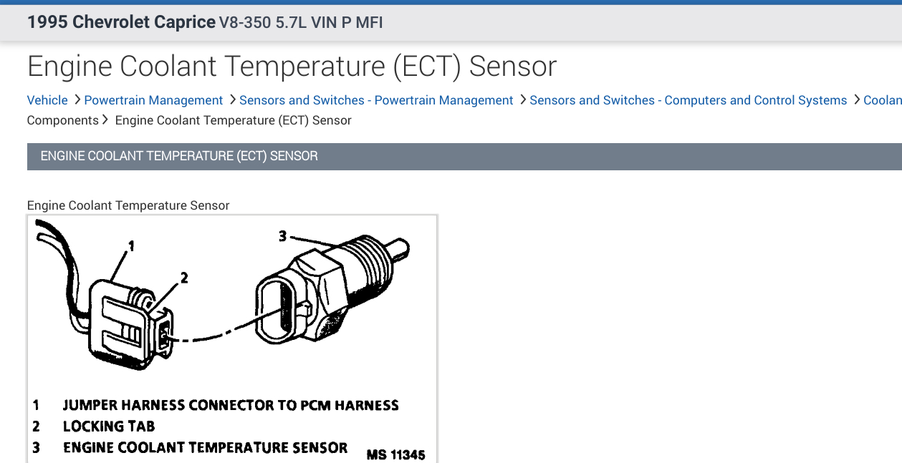Click the chevron before the Coolan link
Image resolution: width=902 pixels, height=463 pixels.
point(856,100)
